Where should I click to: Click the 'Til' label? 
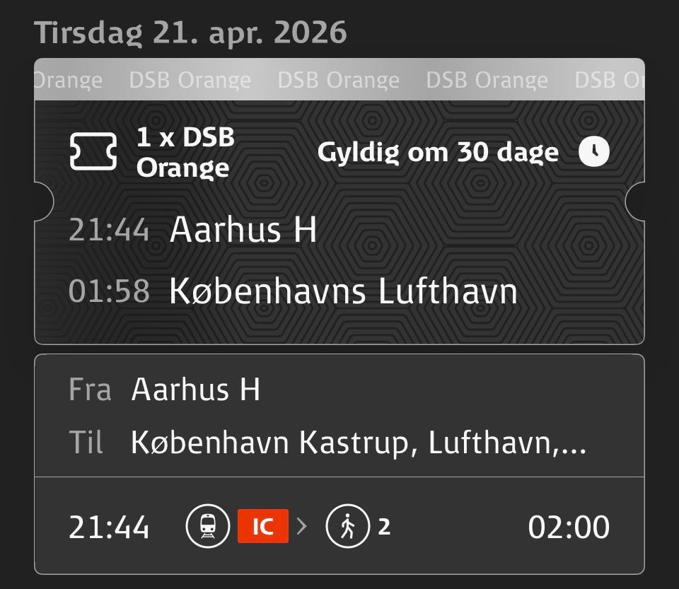coord(86,443)
